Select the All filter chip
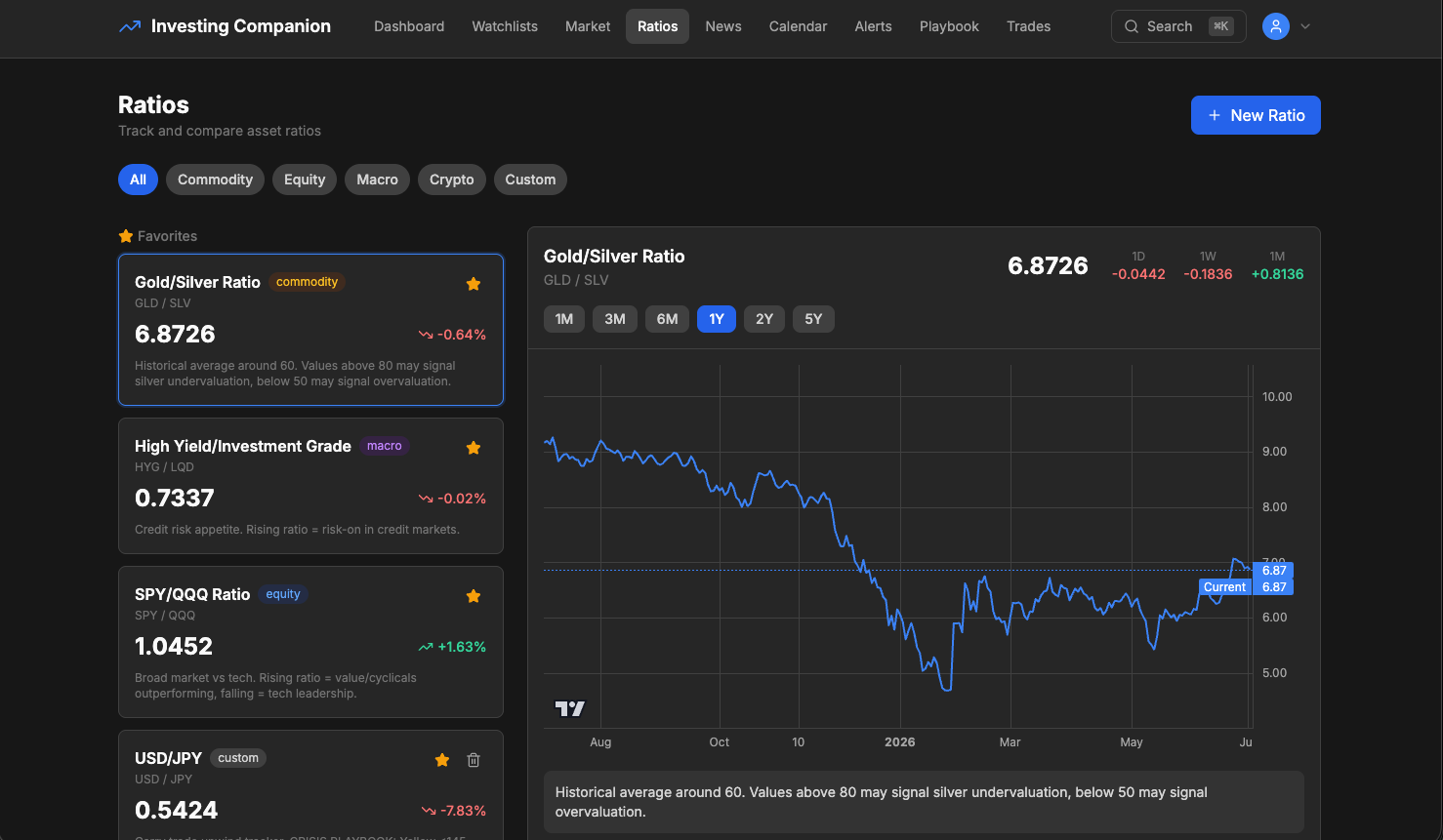This screenshot has height=840, width=1443. [138, 180]
